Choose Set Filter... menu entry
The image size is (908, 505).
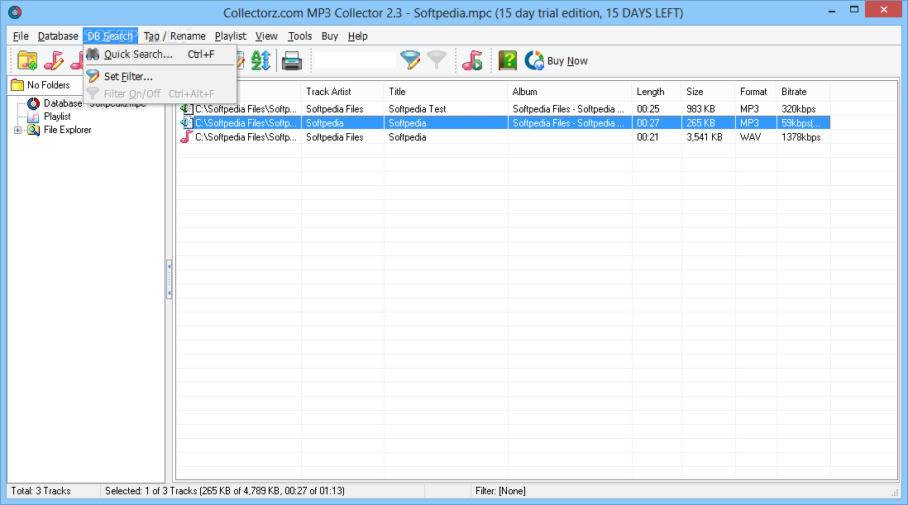160,76
